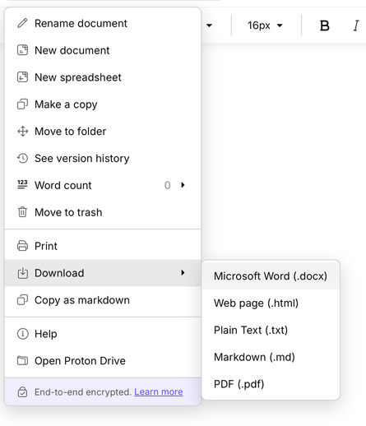Select Move to trash
This screenshot has width=366, height=426.
[103, 212]
